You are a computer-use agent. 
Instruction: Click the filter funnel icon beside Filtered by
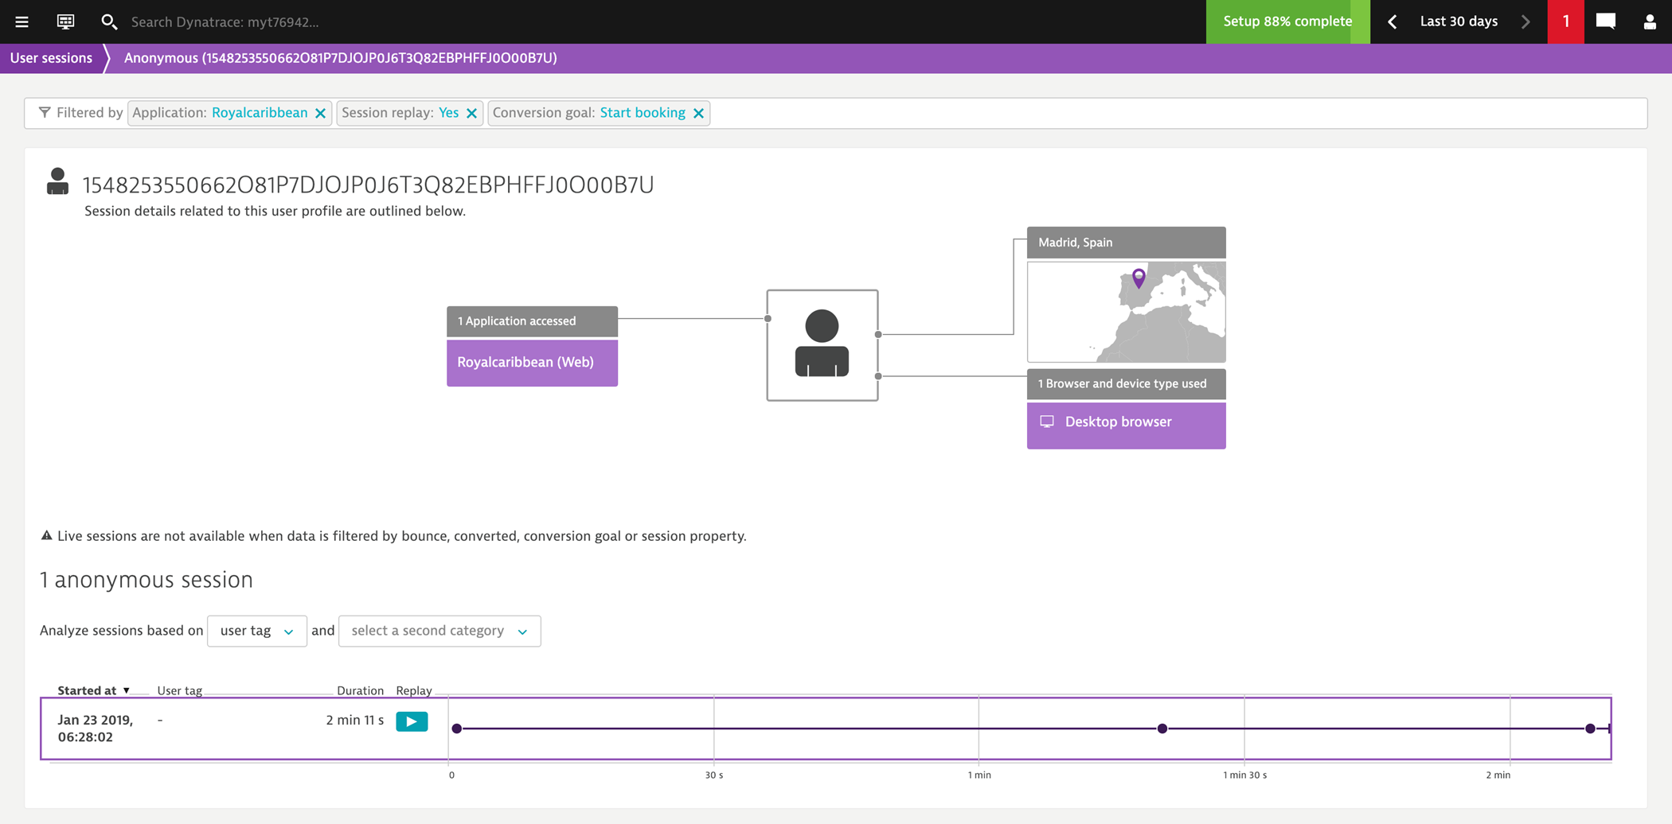(45, 113)
